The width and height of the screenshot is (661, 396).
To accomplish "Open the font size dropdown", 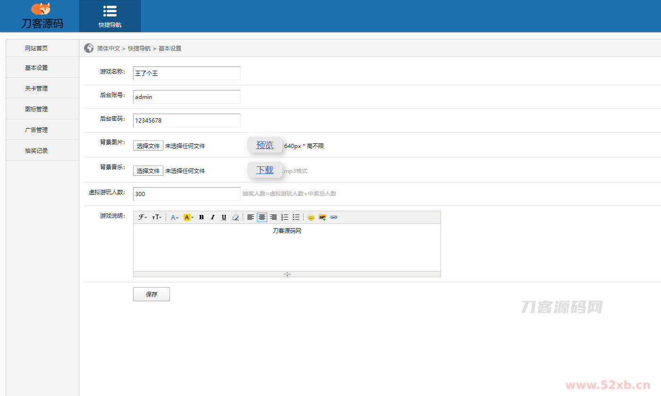I will tap(157, 217).
